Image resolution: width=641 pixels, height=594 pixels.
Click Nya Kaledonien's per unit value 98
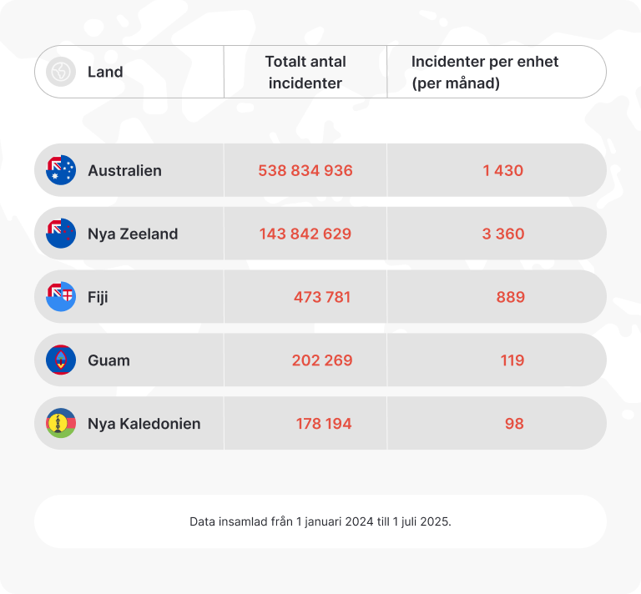(x=514, y=424)
